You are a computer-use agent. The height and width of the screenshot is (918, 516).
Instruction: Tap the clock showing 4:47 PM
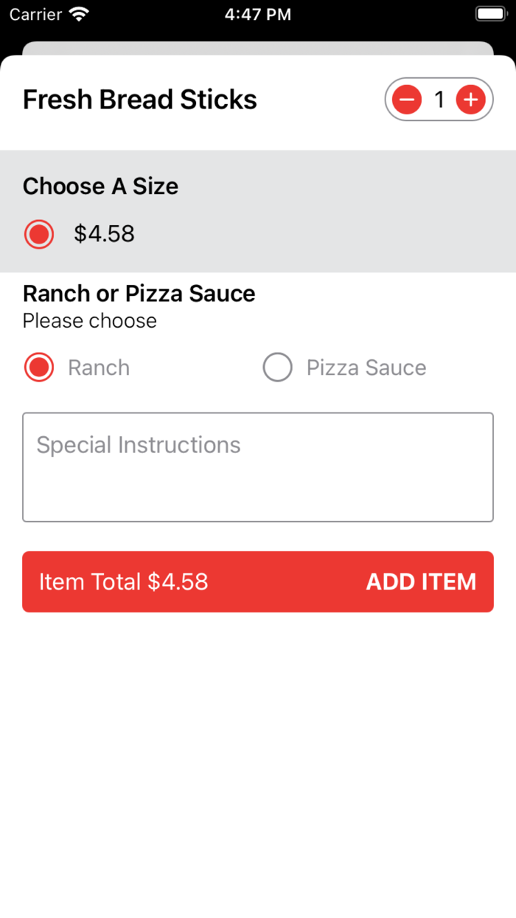[x=258, y=13]
